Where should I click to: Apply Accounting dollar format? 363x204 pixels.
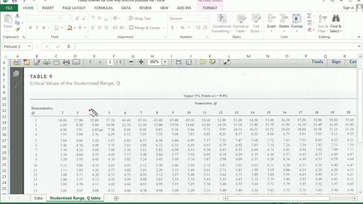[x=172, y=28]
